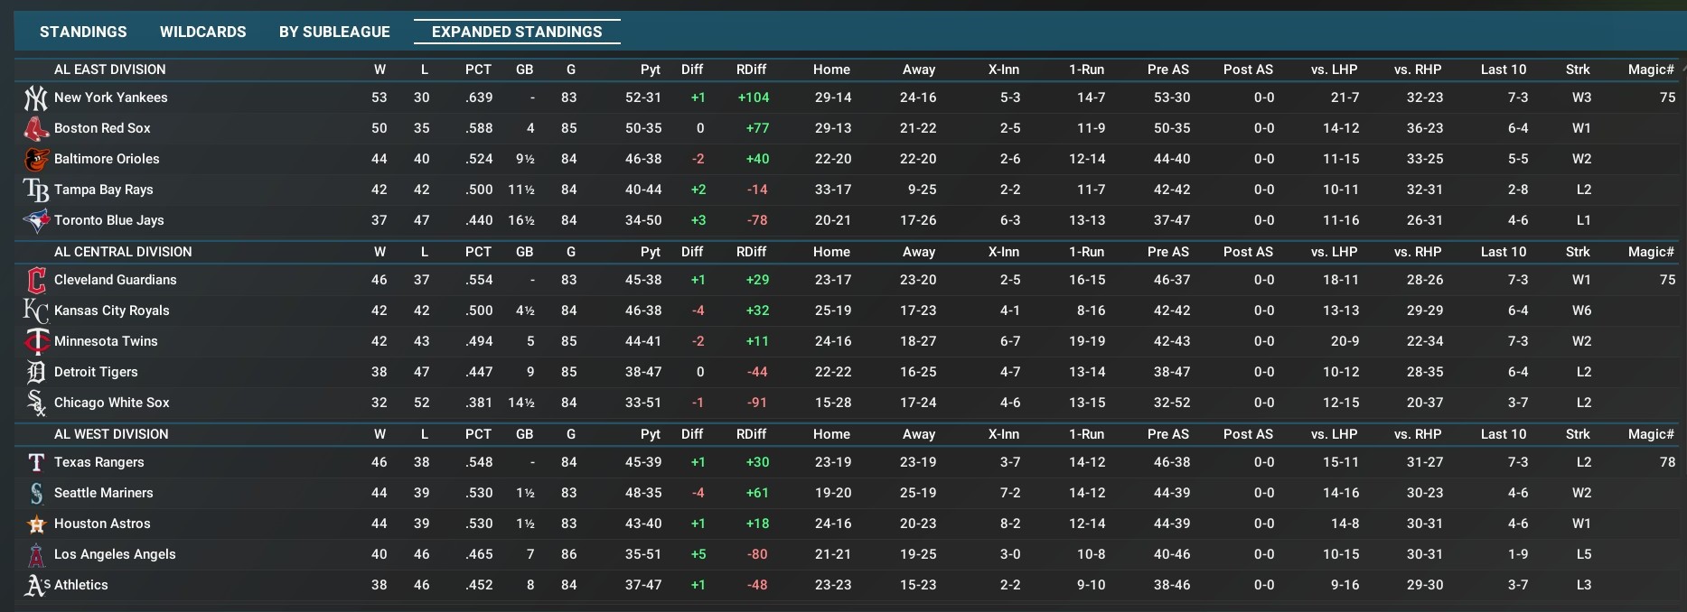The width and height of the screenshot is (1687, 612).
Task: Click the AL East Pyt column header
Action: pyautogui.click(x=650, y=70)
